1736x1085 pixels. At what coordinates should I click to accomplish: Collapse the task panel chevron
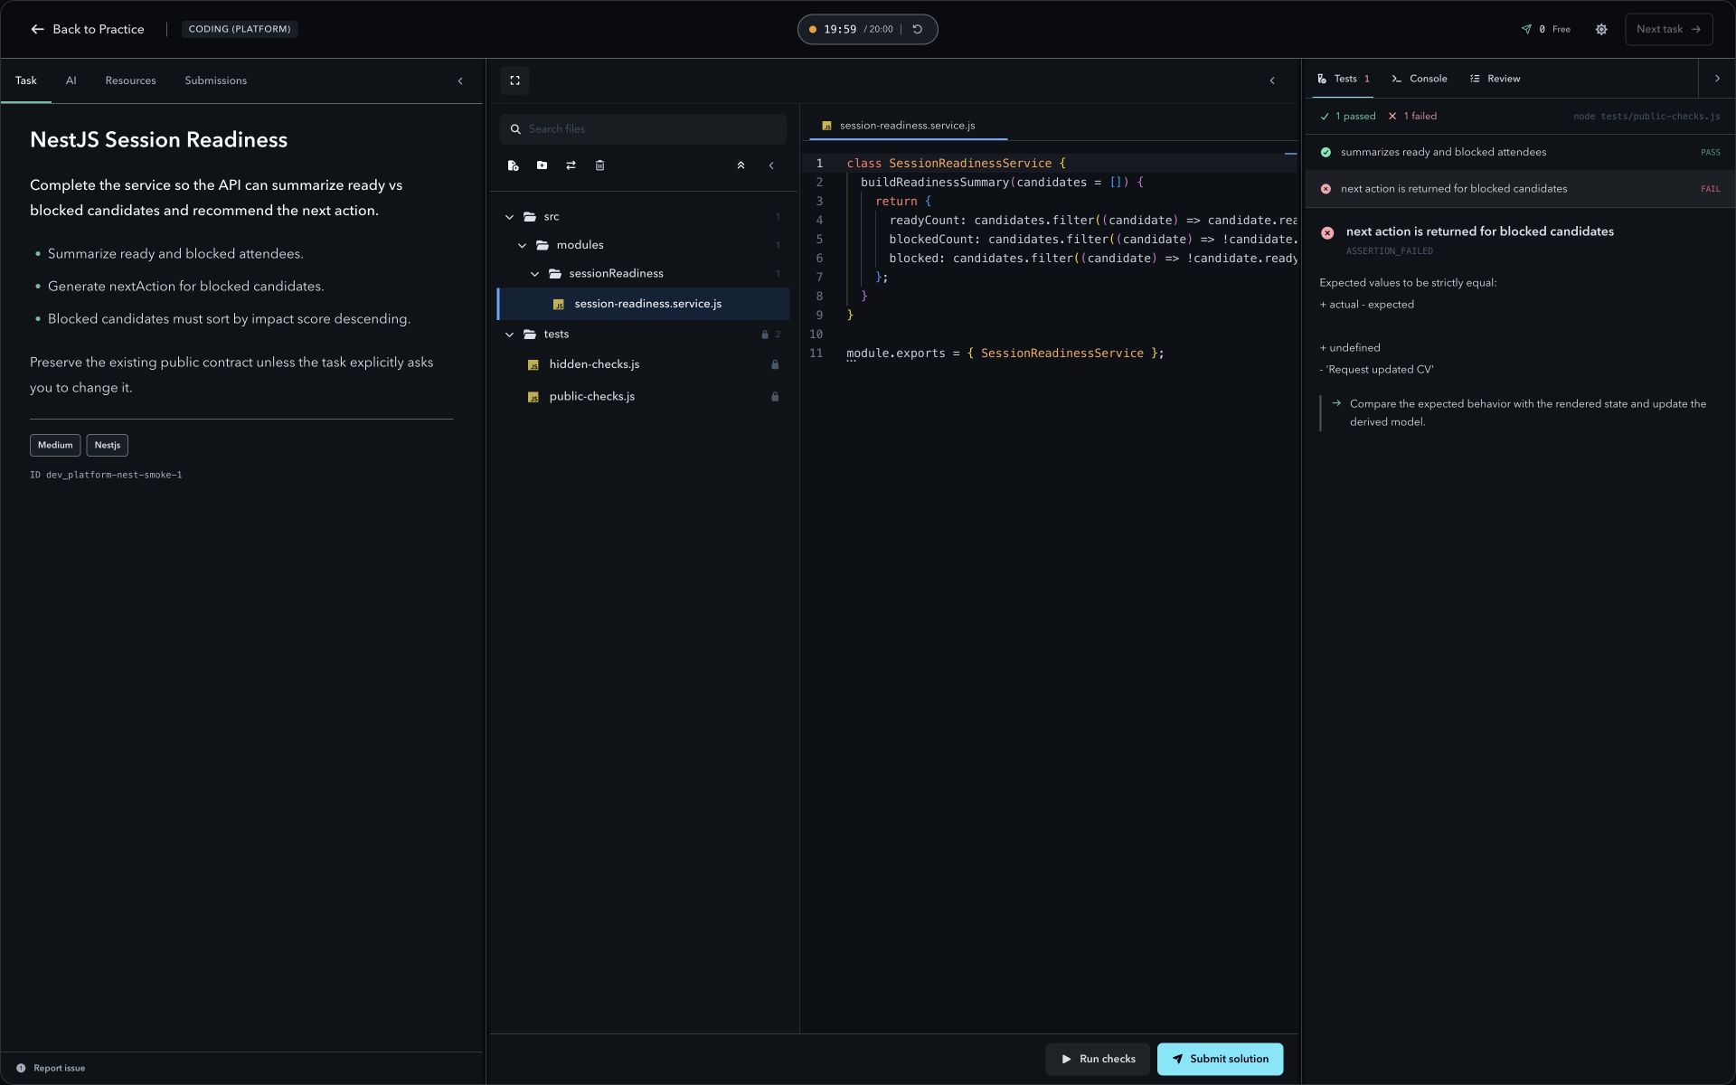(460, 81)
